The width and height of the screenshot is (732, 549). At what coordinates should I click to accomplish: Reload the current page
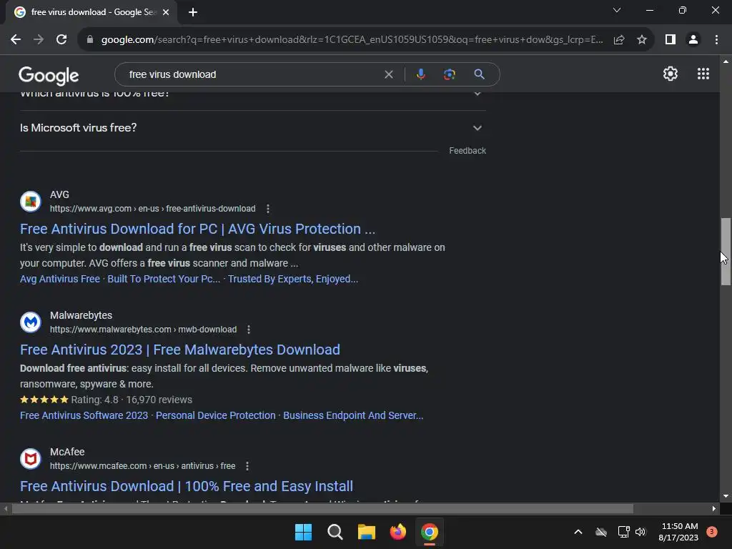(61, 40)
